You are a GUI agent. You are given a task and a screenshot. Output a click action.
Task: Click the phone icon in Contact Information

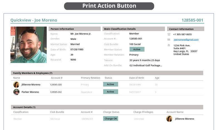click(169, 34)
